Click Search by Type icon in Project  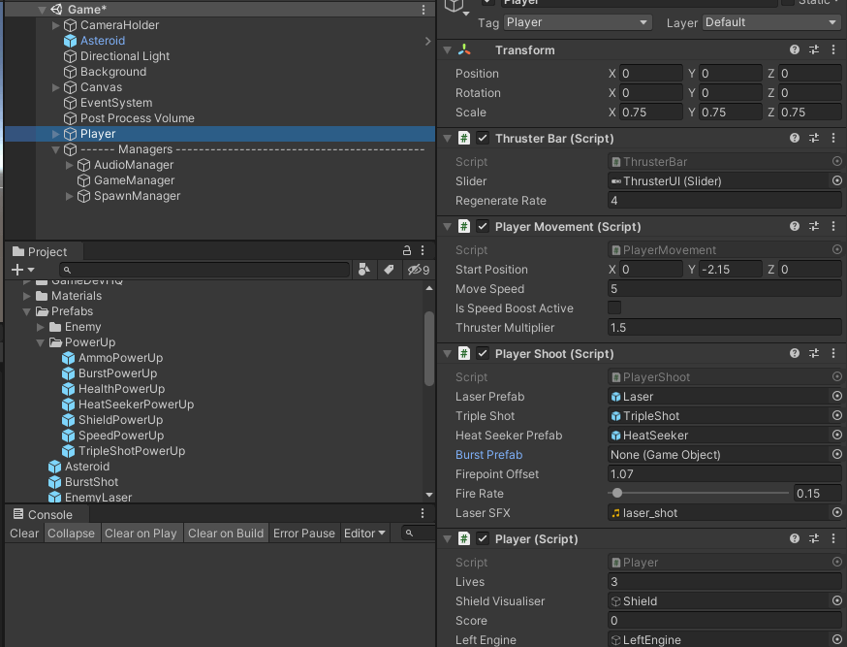(x=364, y=269)
